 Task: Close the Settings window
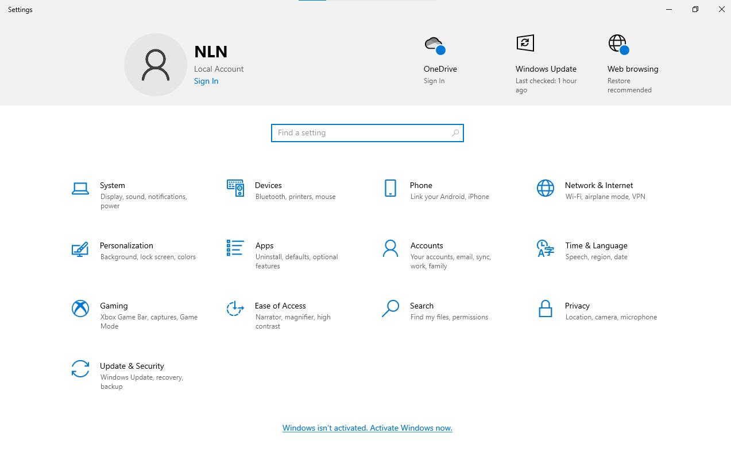coord(722,9)
